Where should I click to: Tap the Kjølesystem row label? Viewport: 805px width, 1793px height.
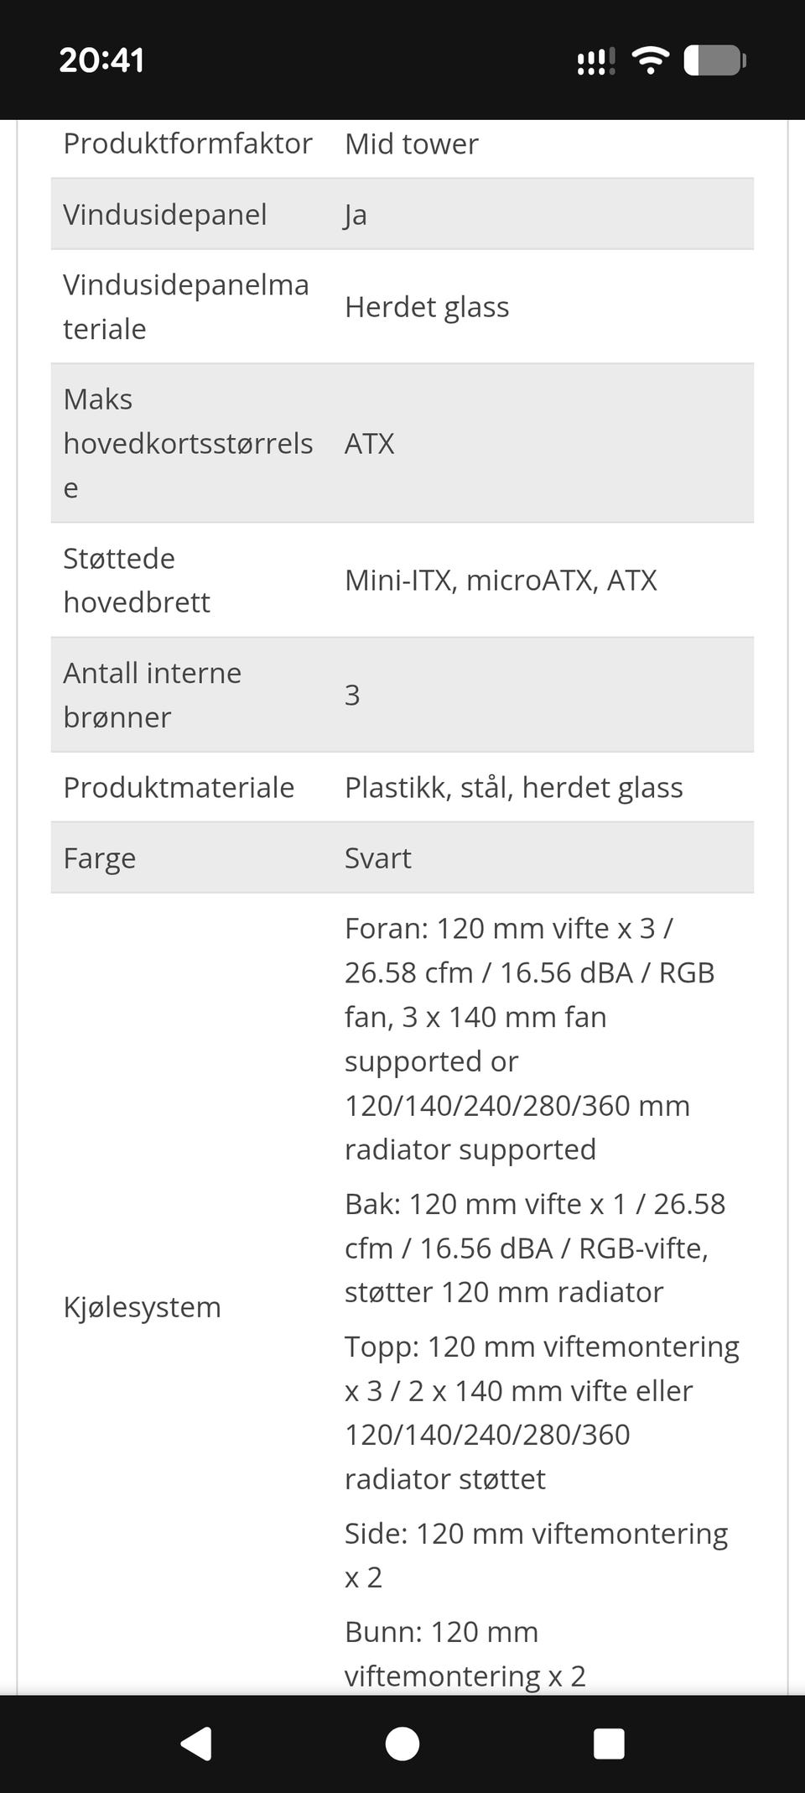pos(142,1307)
